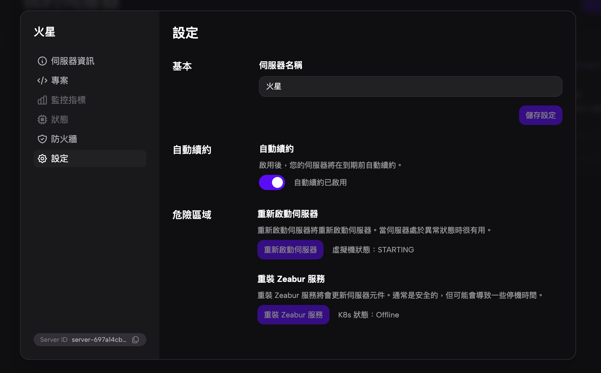
Task: Click the code brackets icon for 專案
Action: coord(42,81)
